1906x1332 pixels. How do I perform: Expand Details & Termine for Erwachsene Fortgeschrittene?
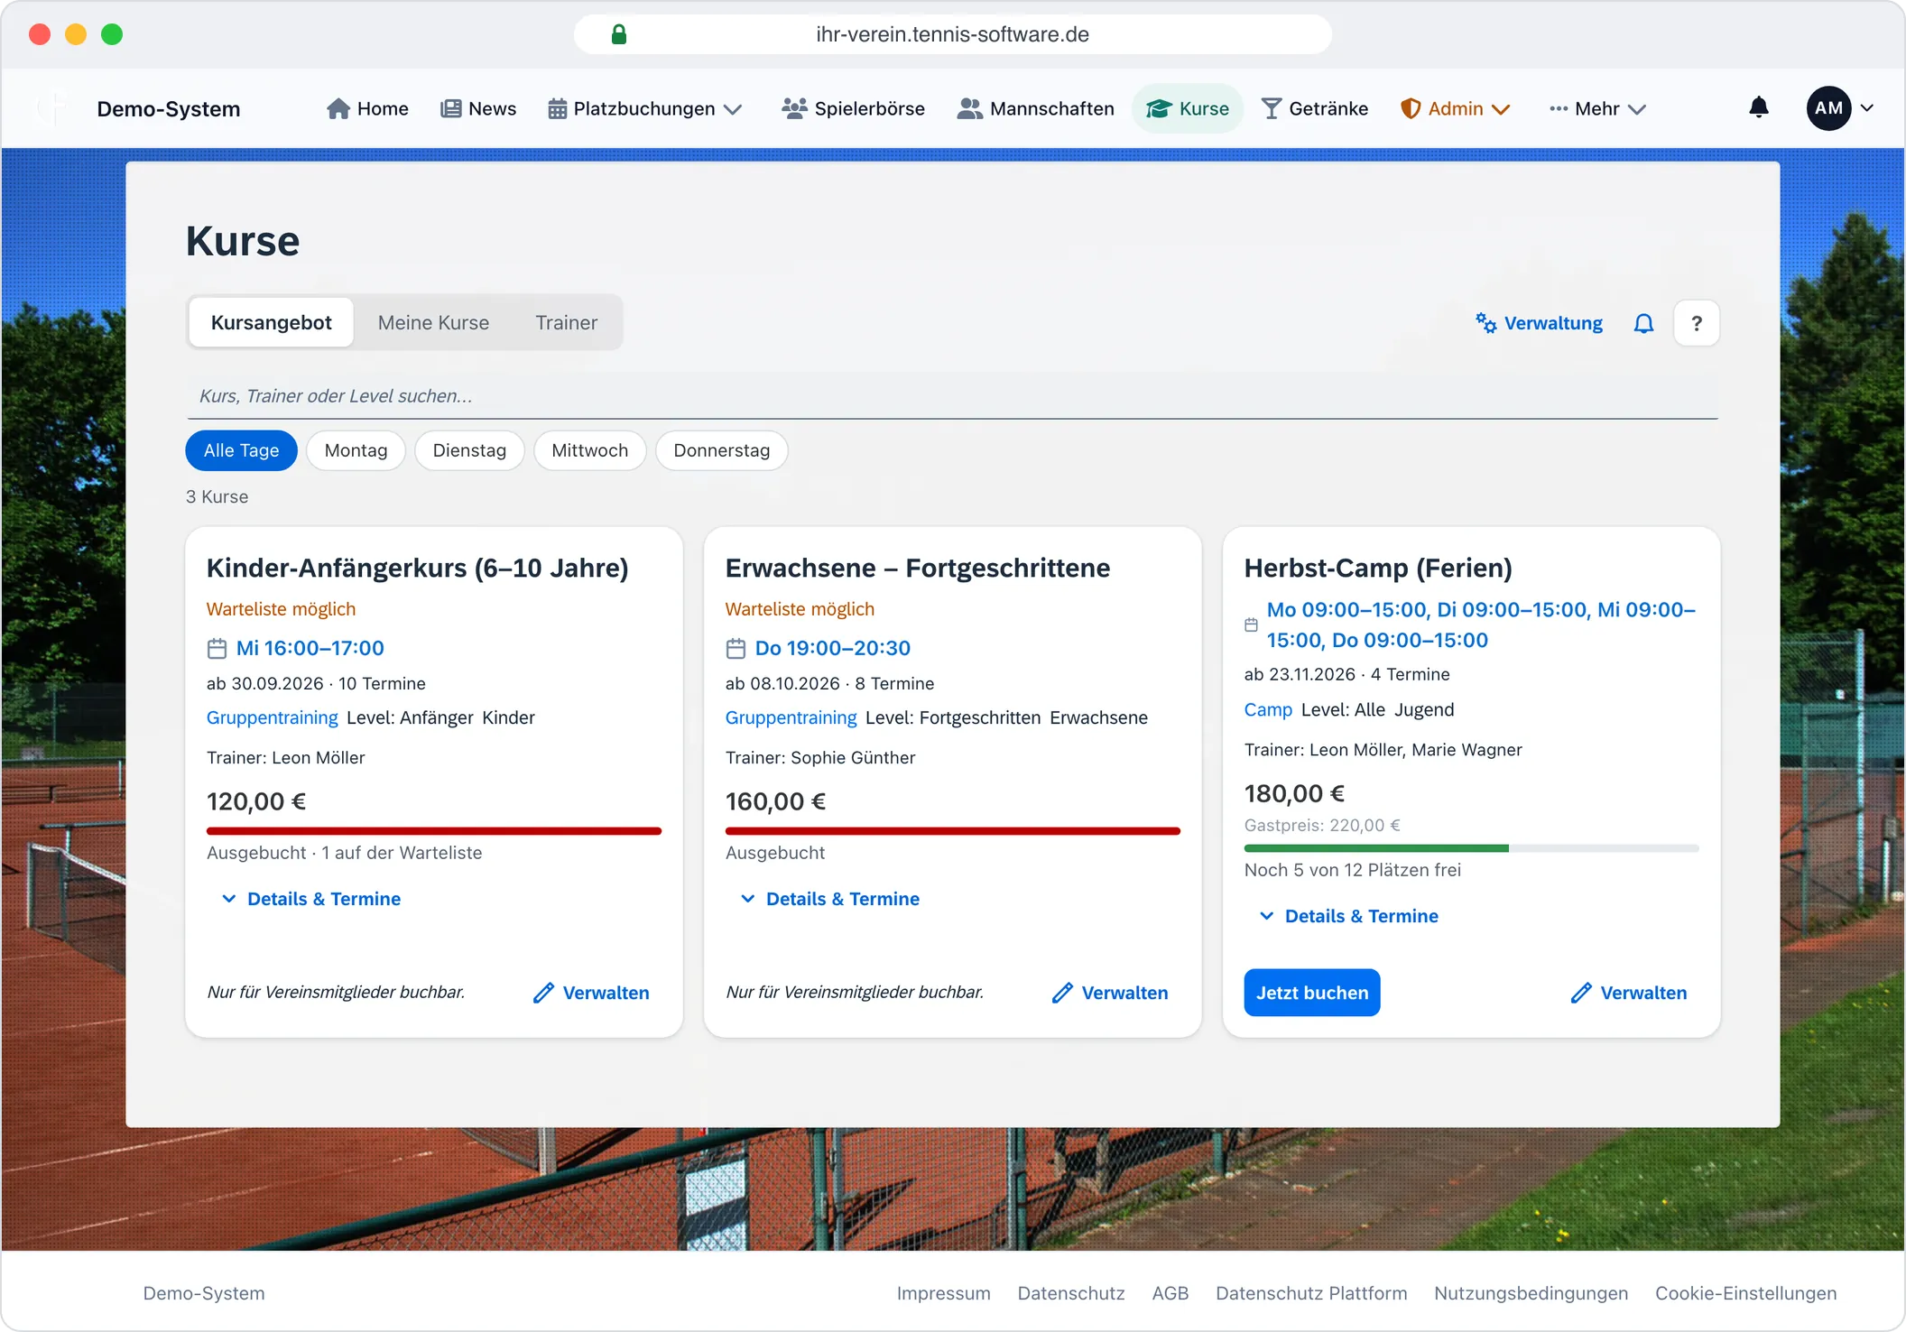(x=830, y=899)
